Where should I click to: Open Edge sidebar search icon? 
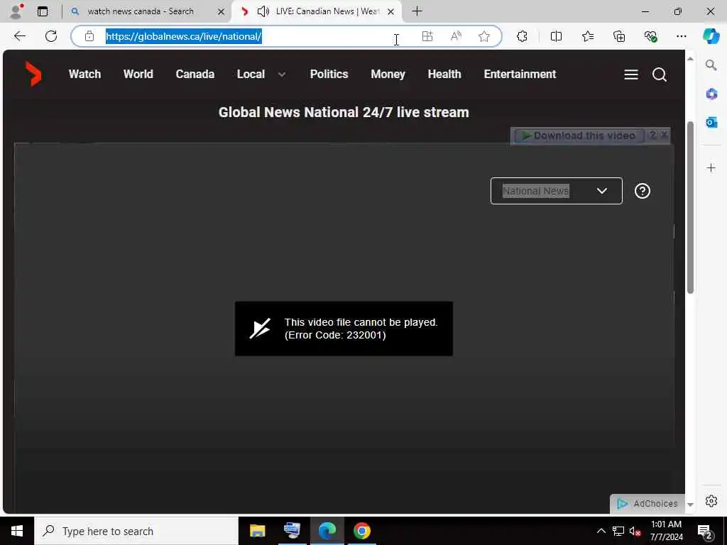(711, 65)
